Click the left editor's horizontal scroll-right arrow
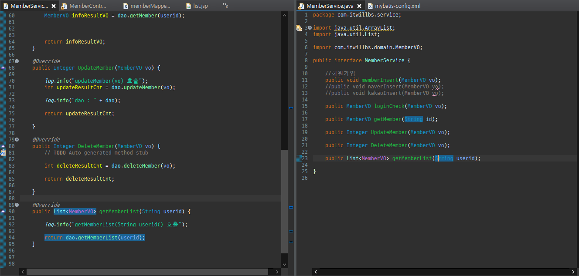The image size is (579, 276). (x=278, y=272)
